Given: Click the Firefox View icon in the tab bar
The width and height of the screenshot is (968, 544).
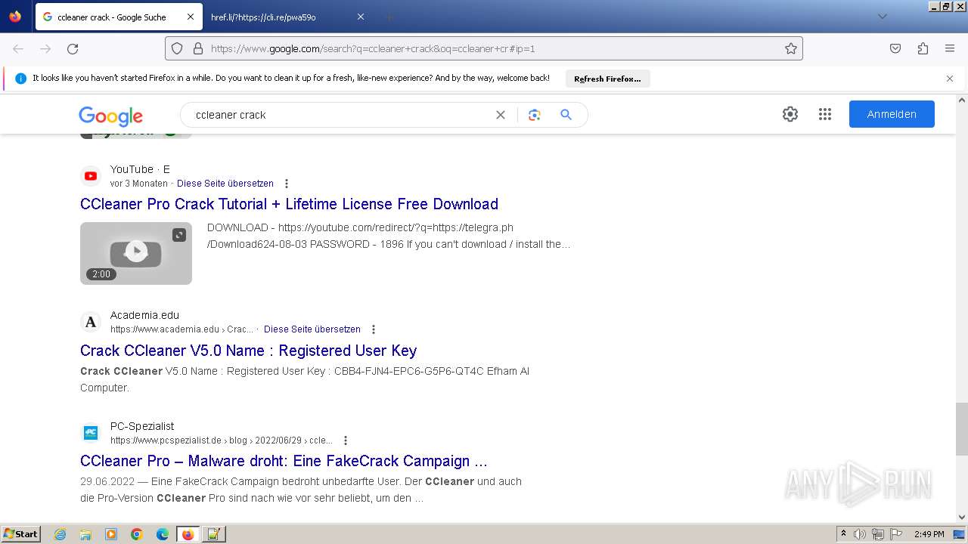Looking at the screenshot, I should pos(15,17).
